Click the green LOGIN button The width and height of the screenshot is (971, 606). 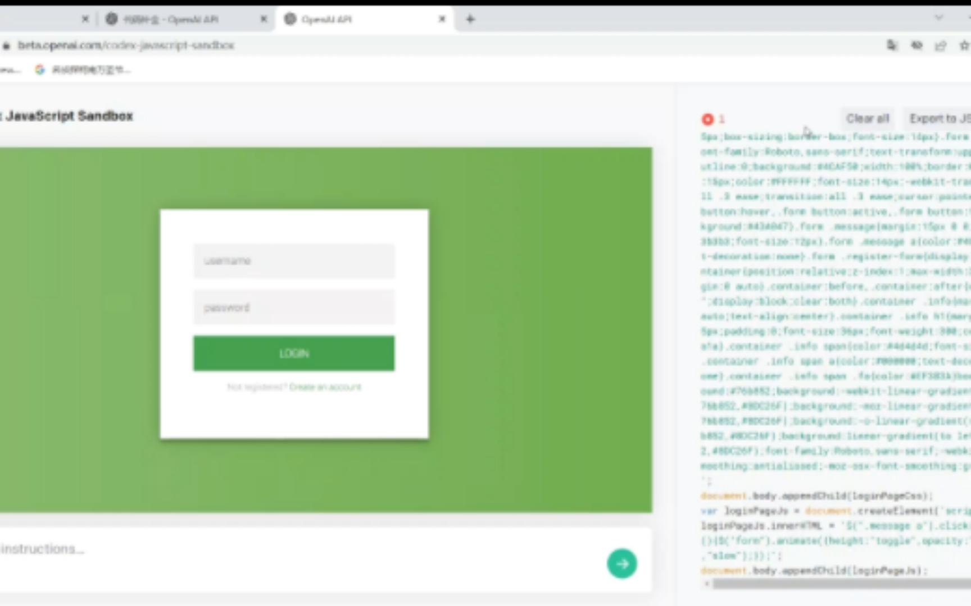click(x=294, y=353)
